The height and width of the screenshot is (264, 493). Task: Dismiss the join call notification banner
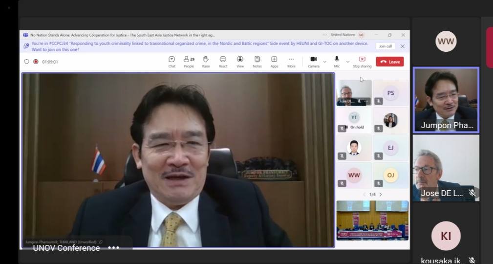tap(403, 46)
